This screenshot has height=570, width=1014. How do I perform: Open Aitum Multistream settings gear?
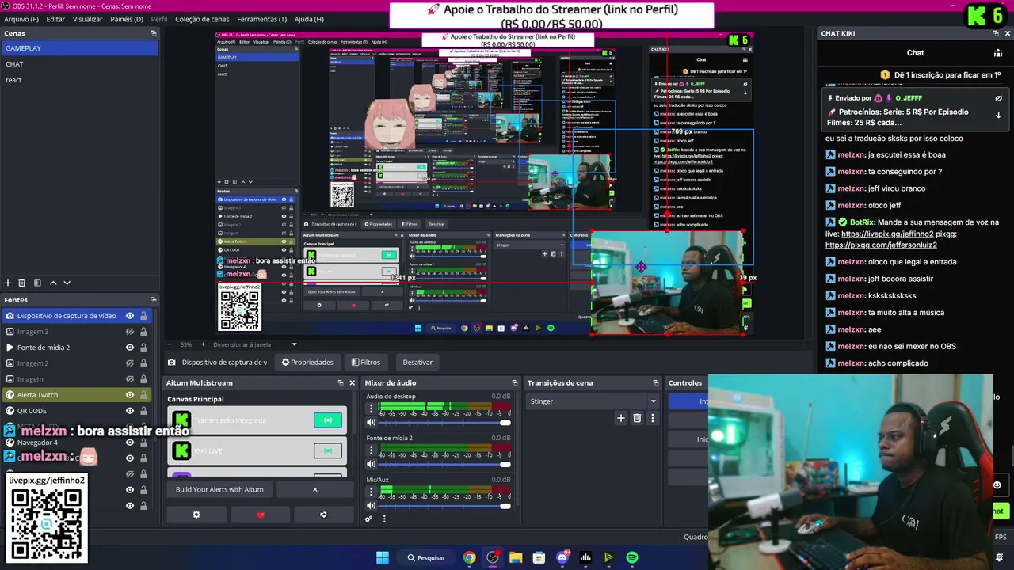tap(196, 515)
